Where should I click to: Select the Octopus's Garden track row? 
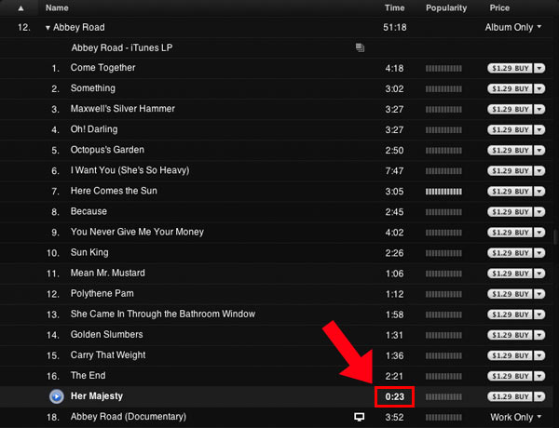pyautogui.click(x=110, y=150)
